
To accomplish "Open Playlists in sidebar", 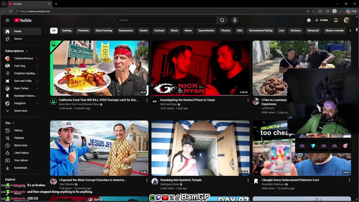I will (22, 138).
